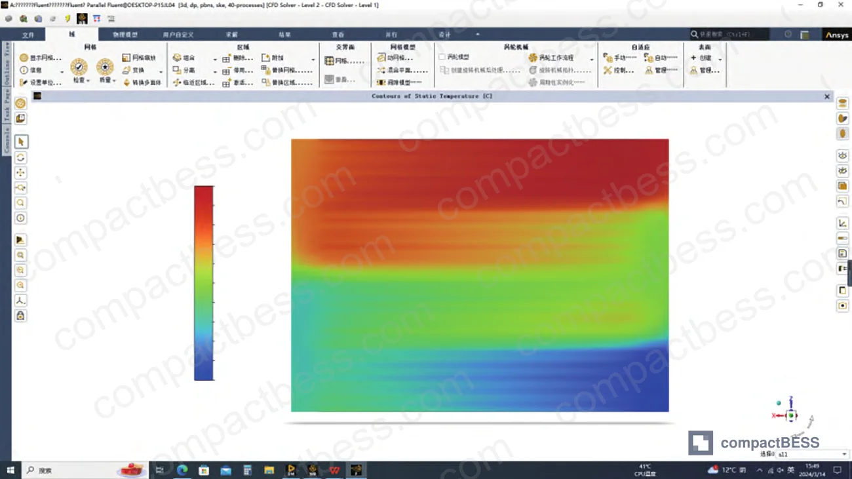Click the 检查 mesh check icon
Viewport: 852px width, 479px height.
(79, 67)
